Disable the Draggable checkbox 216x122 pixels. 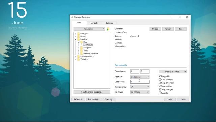160,76
